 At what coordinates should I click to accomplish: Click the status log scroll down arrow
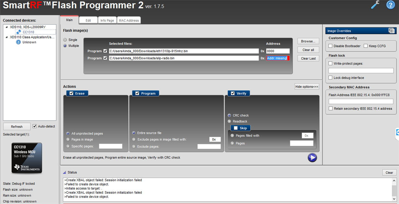[x=394, y=199]
